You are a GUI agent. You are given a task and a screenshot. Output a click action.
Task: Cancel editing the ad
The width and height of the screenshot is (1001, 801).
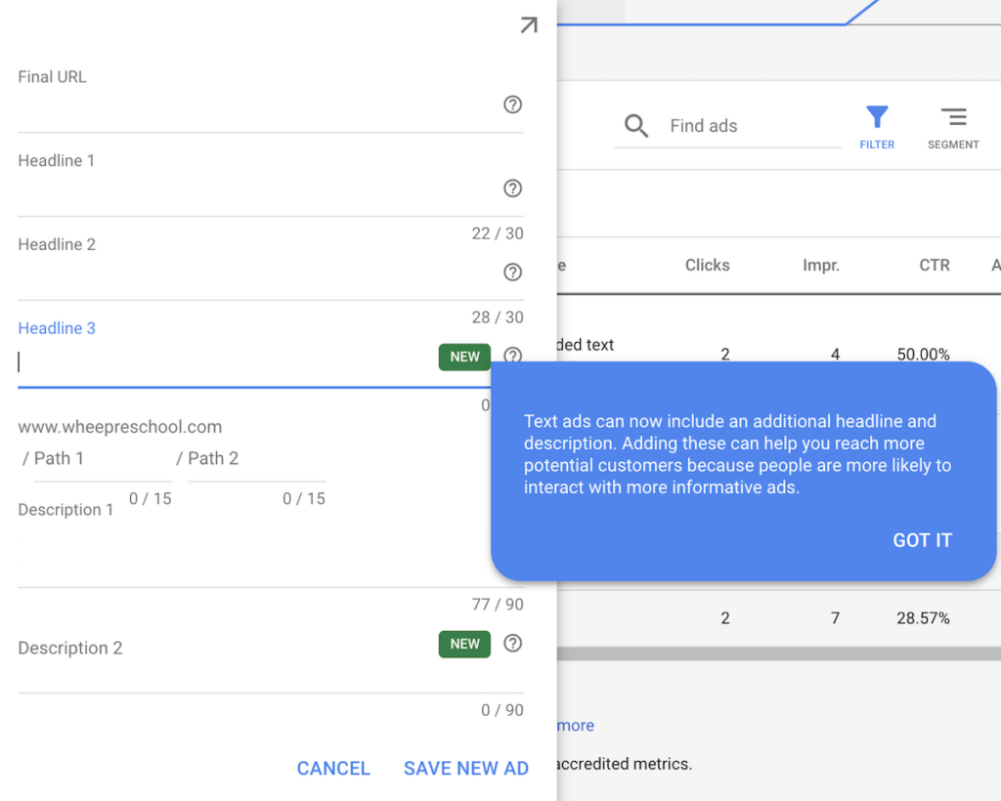click(x=333, y=768)
